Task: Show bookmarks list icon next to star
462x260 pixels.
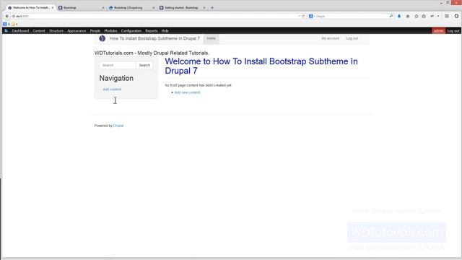Action: (424, 16)
